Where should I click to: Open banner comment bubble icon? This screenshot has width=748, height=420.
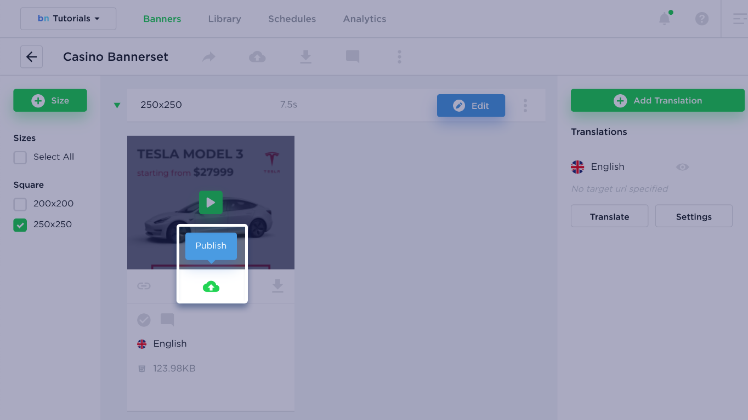pos(167,320)
